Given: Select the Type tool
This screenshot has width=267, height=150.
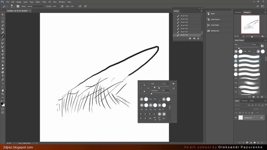Looking at the screenshot, I should pos(3,76).
